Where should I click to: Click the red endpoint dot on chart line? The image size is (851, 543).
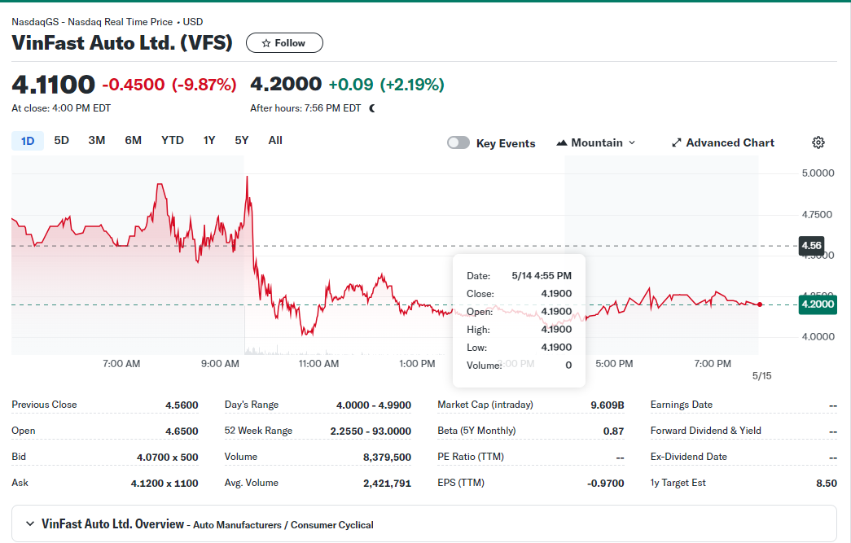point(759,304)
